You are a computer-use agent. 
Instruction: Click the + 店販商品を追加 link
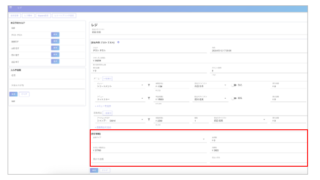(x=103, y=128)
